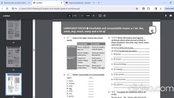Click 'On a picnic' in exercise 4

[x=118, y=85]
